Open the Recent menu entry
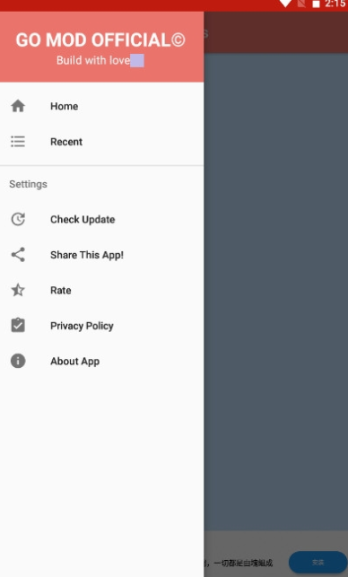The image size is (348, 577). (101, 142)
